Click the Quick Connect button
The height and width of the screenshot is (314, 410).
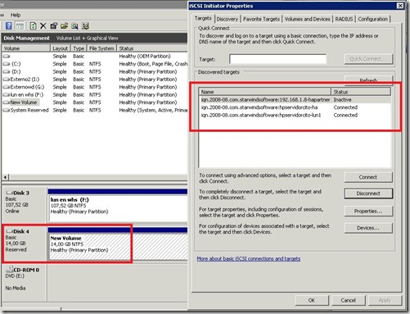point(368,59)
